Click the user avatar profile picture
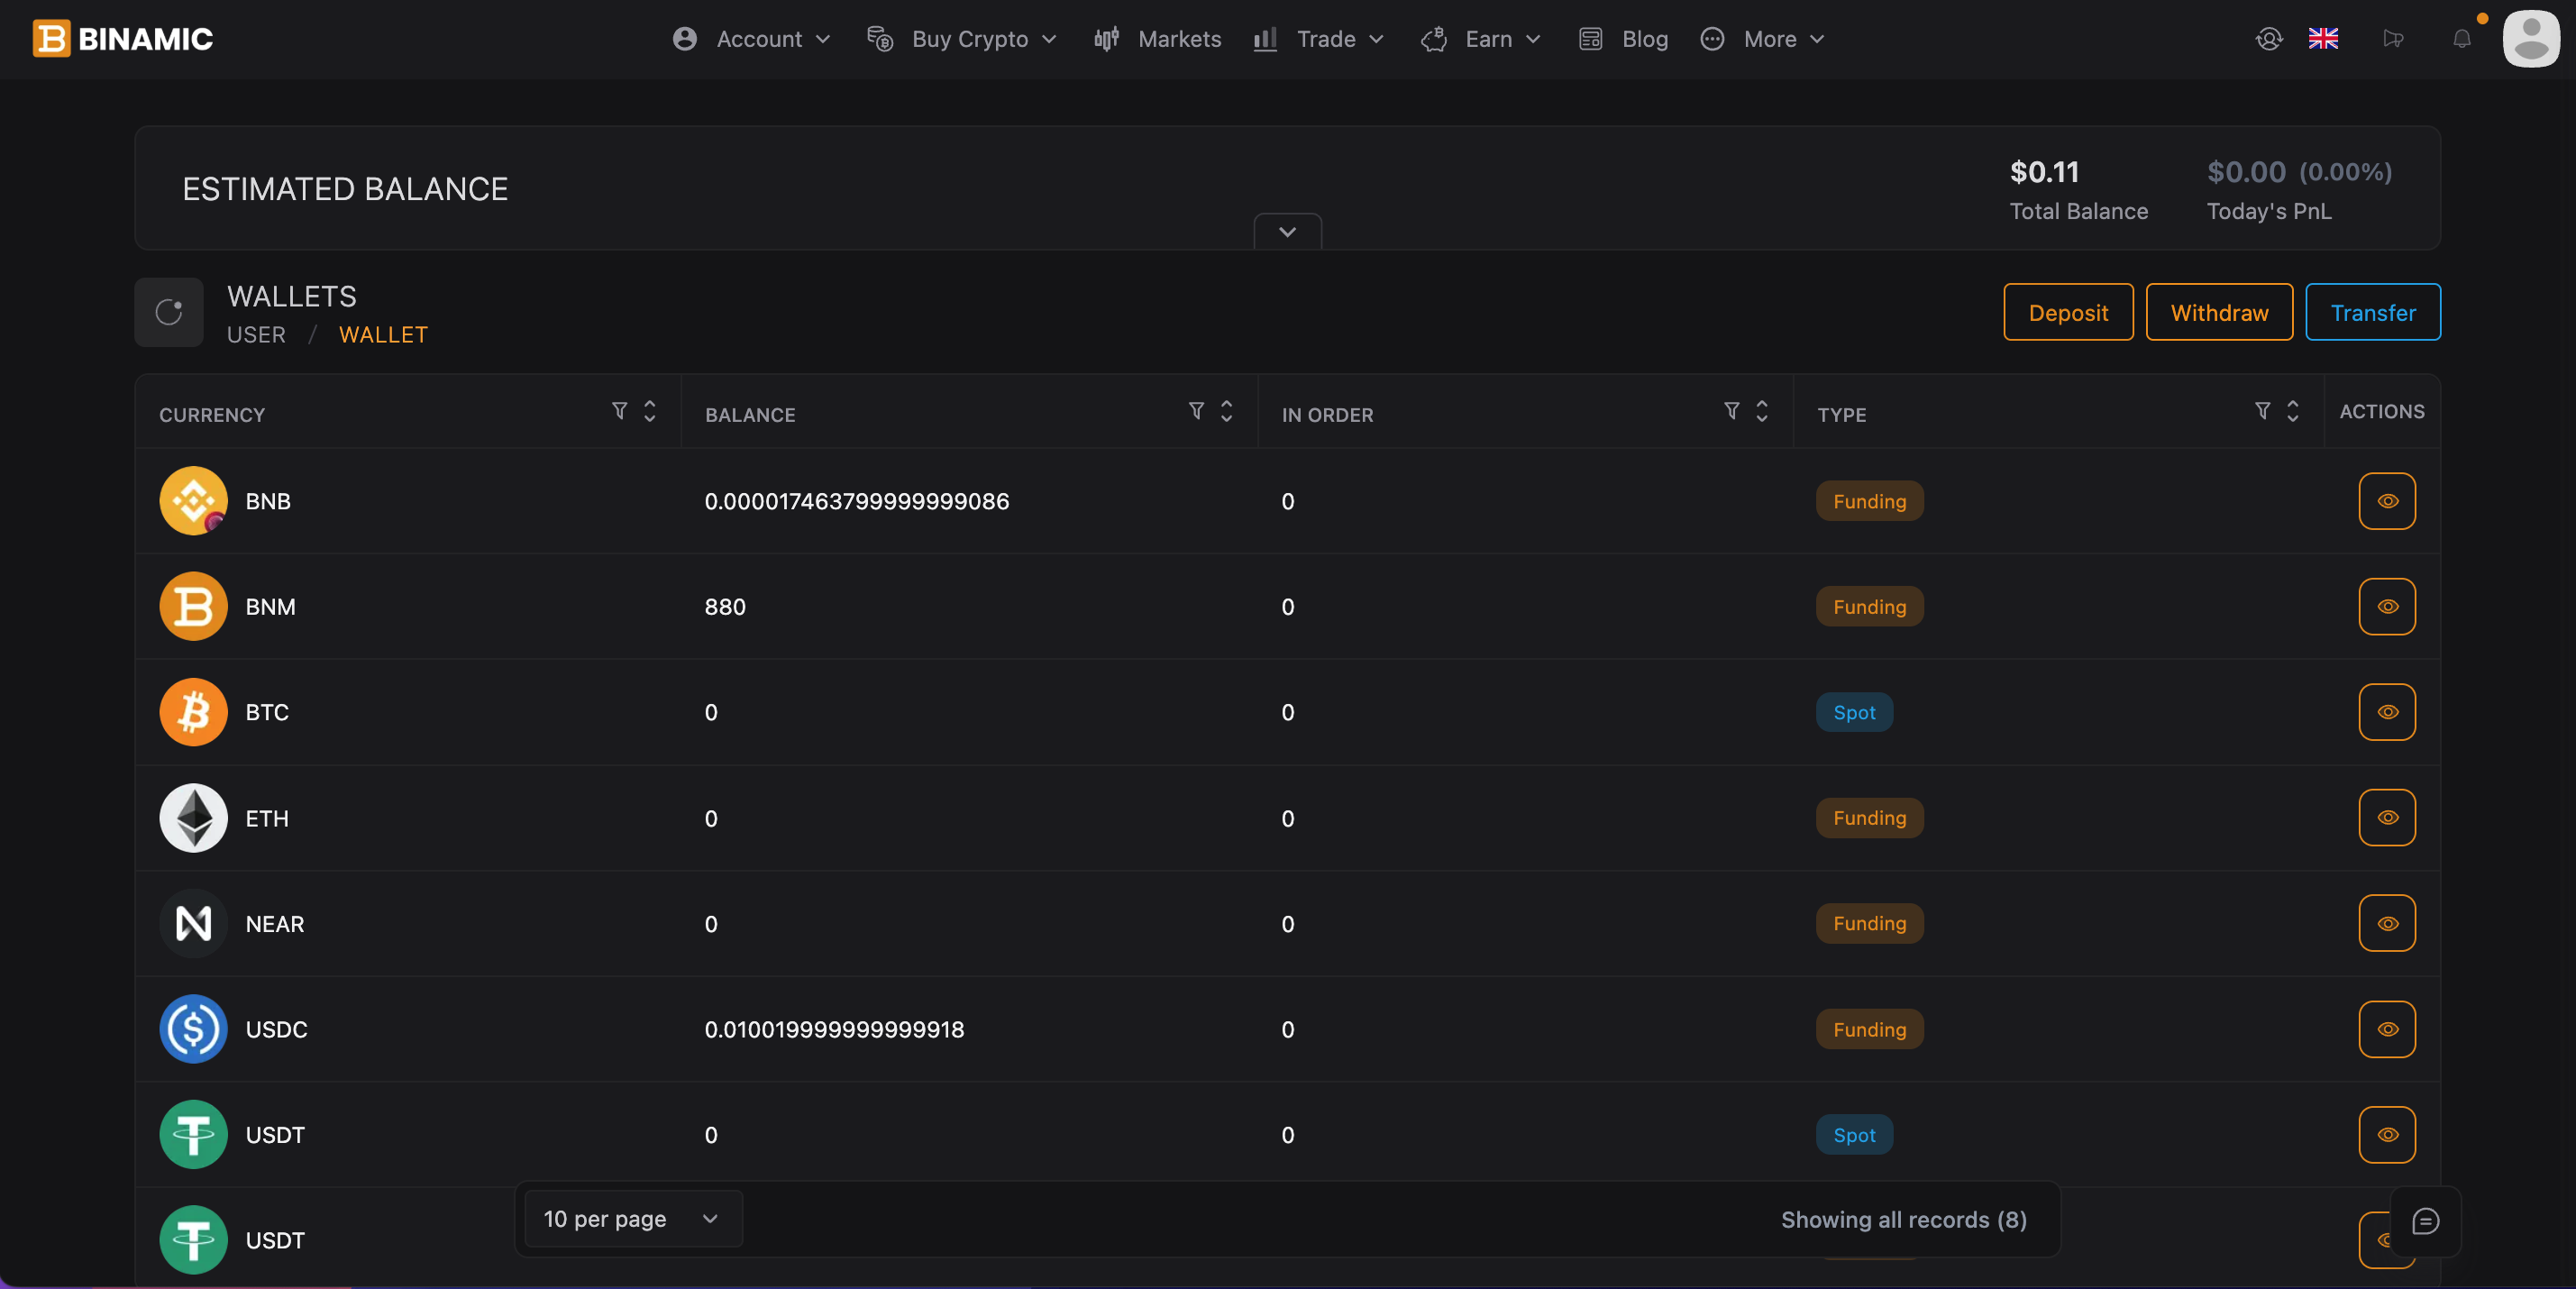The height and width of the screenshot is (1289, 2576). click(2530, 39)
